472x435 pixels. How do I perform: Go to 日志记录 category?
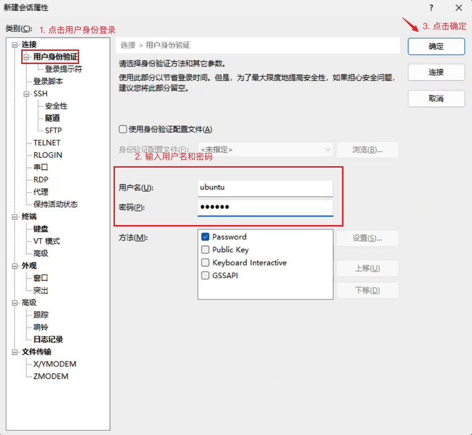48,339
